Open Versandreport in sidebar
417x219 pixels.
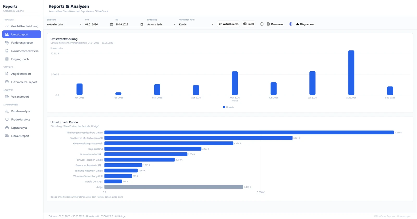pyautogui.click(x=22, y=96)
